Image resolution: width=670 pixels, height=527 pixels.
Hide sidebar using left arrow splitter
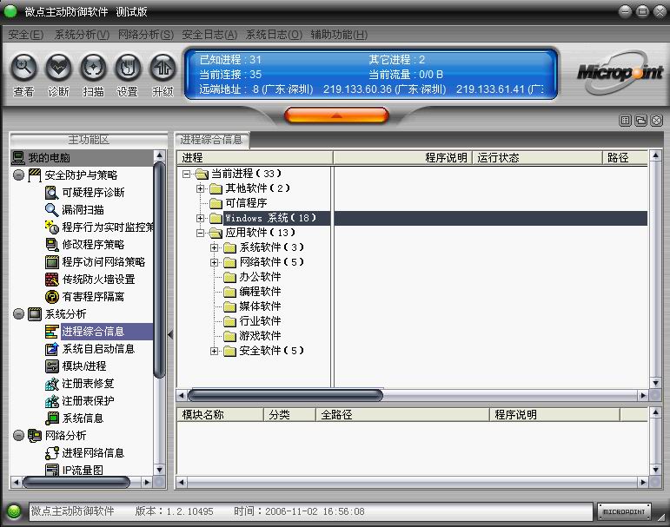170,334
